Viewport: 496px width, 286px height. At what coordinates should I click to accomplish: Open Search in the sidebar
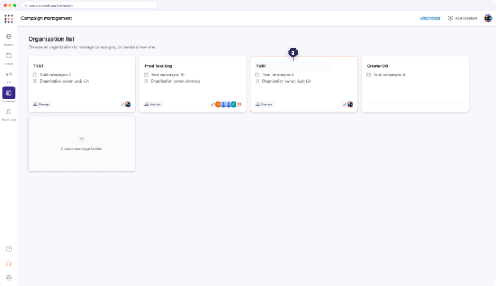coord(9,39)
